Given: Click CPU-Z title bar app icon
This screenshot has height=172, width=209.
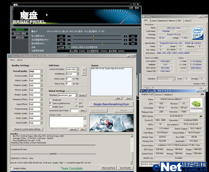Looking at the screenshot, I should click(144, 17).
